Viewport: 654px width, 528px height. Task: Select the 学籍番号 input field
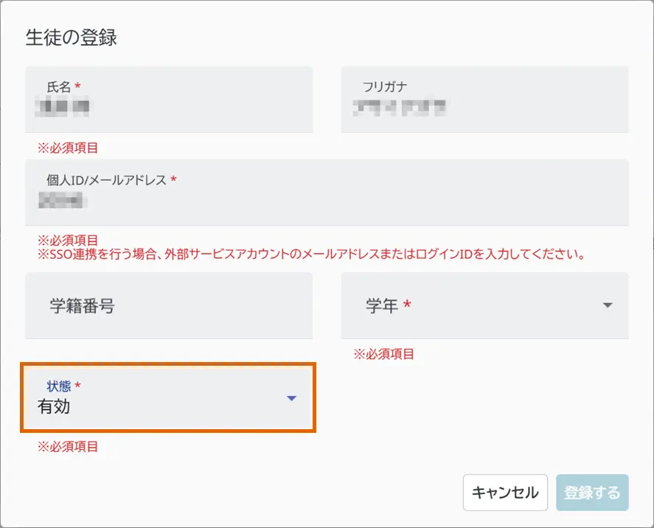pyautogui.click(x=169, y=306)
